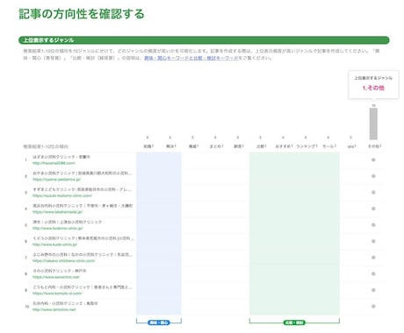
Task: Select the その他 column label
Action: pos(373,146)
